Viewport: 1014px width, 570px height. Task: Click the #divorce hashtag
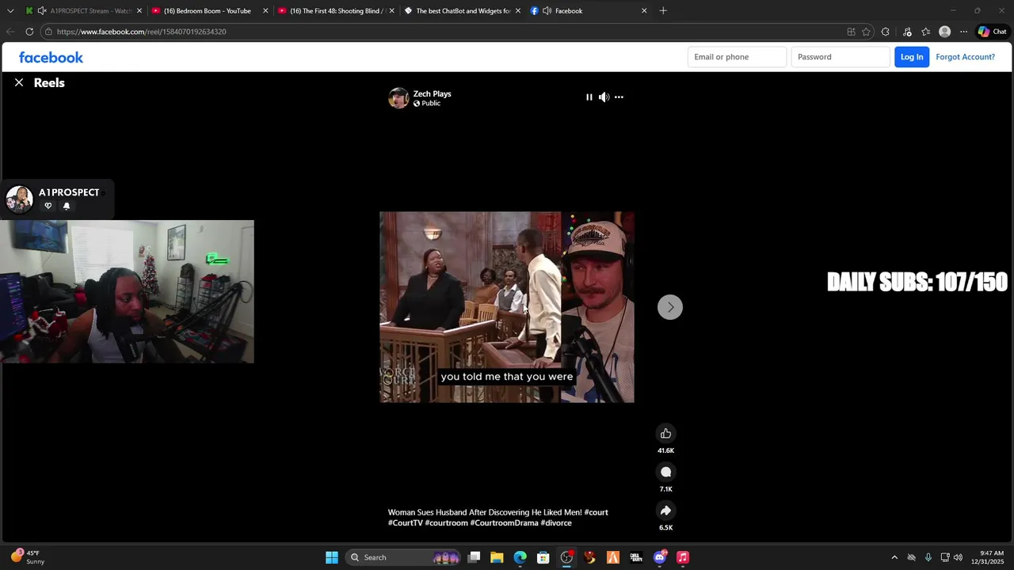pos(556,523)
